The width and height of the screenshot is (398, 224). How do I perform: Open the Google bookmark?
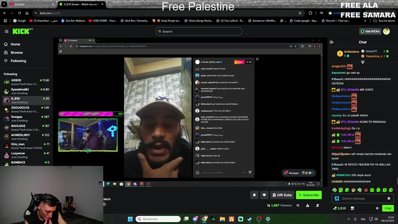click(19, 21)
